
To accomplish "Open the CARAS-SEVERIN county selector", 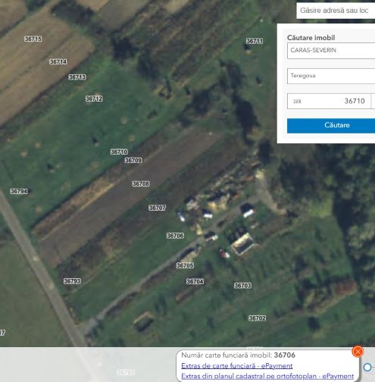I will tap(331, 51).
